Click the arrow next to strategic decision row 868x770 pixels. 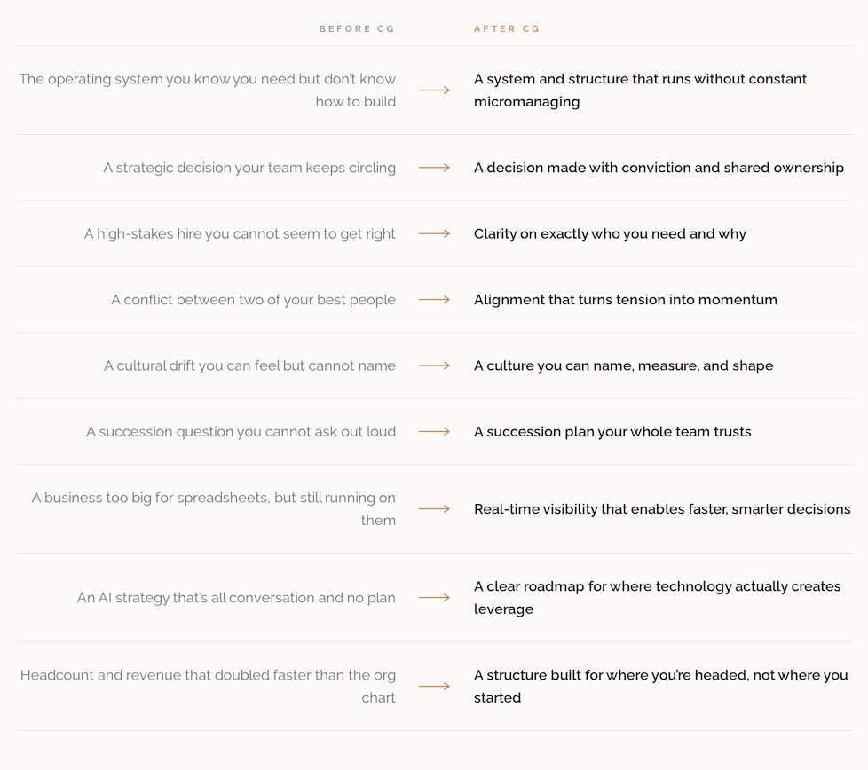point(434,168)
